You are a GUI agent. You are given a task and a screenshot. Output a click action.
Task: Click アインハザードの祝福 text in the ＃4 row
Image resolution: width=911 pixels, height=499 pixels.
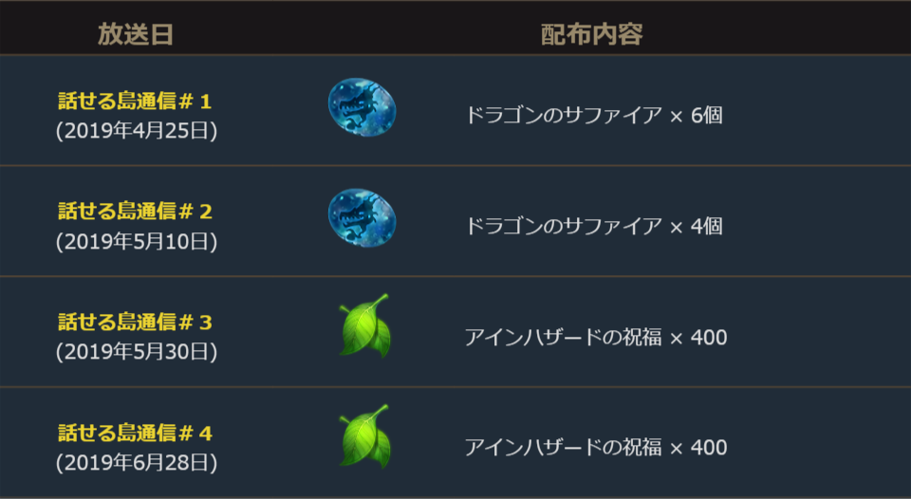[563, 447]
